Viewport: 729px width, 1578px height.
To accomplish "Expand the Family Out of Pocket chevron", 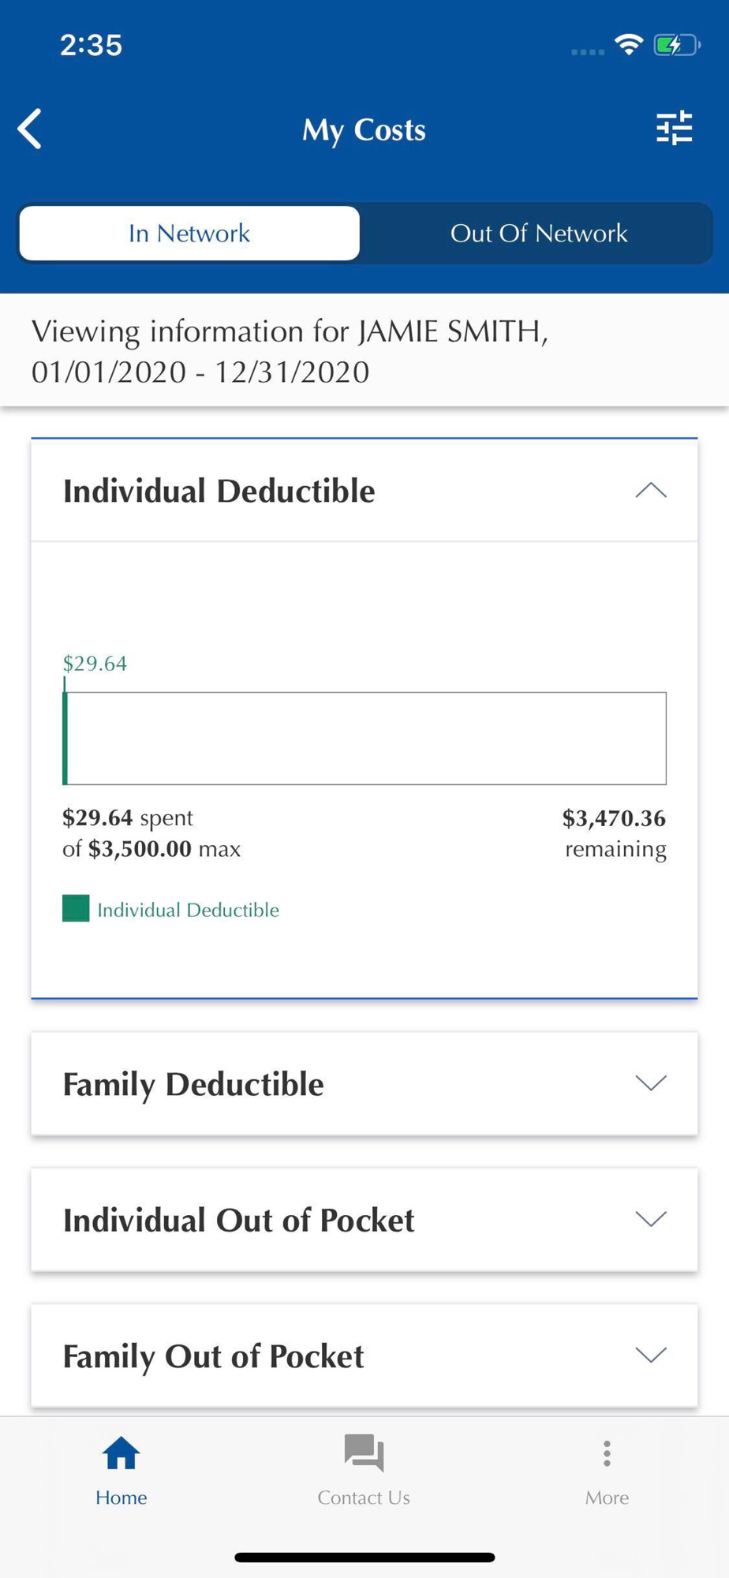I will [x=651, y=1355].
